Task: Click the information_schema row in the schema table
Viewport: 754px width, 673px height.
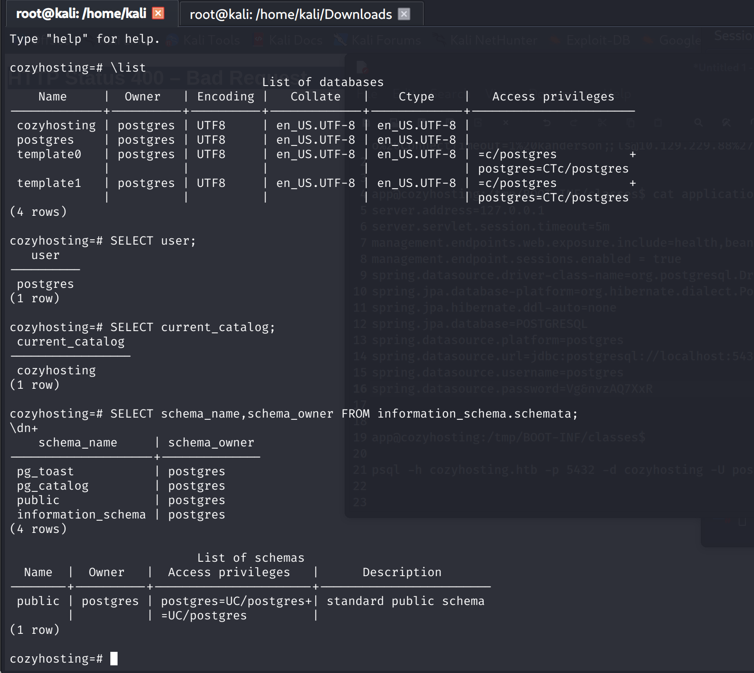Action: coord(121,514)
